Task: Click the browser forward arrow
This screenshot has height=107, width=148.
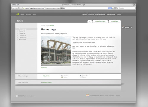Action: [x=17, y=8]
